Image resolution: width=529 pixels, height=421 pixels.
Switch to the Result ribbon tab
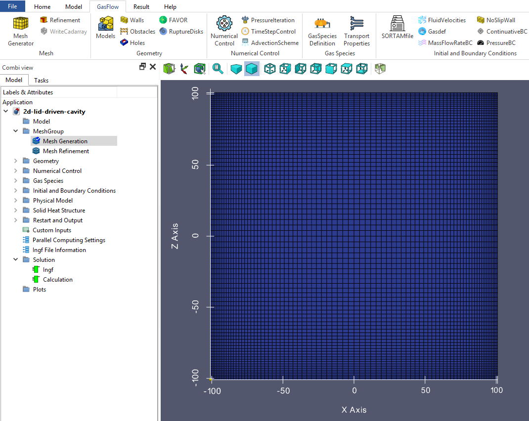[x=141, y=7]
